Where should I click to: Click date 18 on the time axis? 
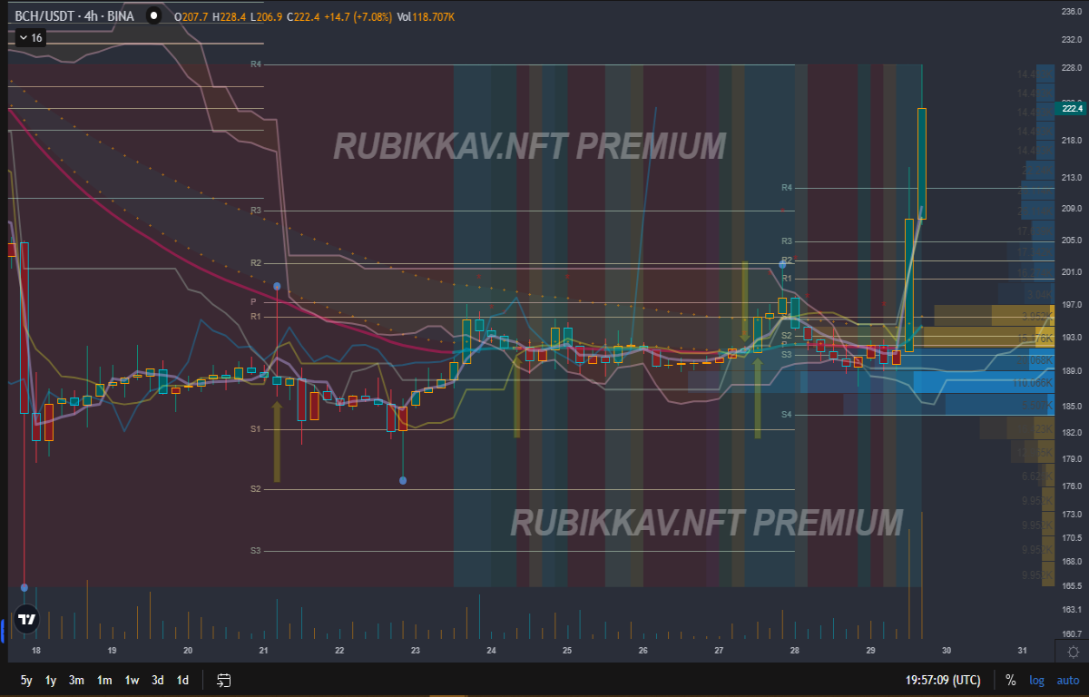pyautogui.click(x=35, y=651)
